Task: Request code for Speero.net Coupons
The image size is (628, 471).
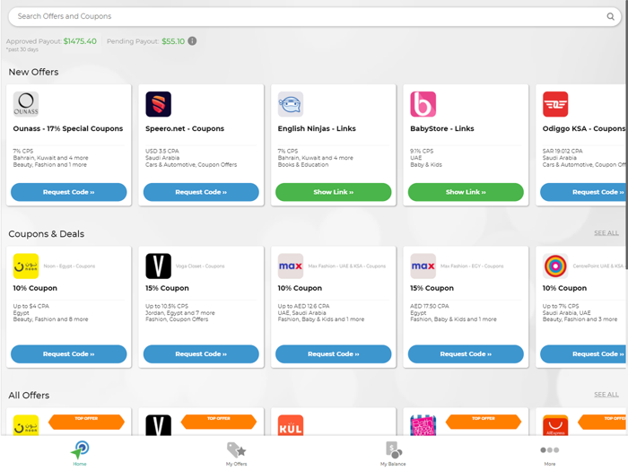Action: pos(201,192)
